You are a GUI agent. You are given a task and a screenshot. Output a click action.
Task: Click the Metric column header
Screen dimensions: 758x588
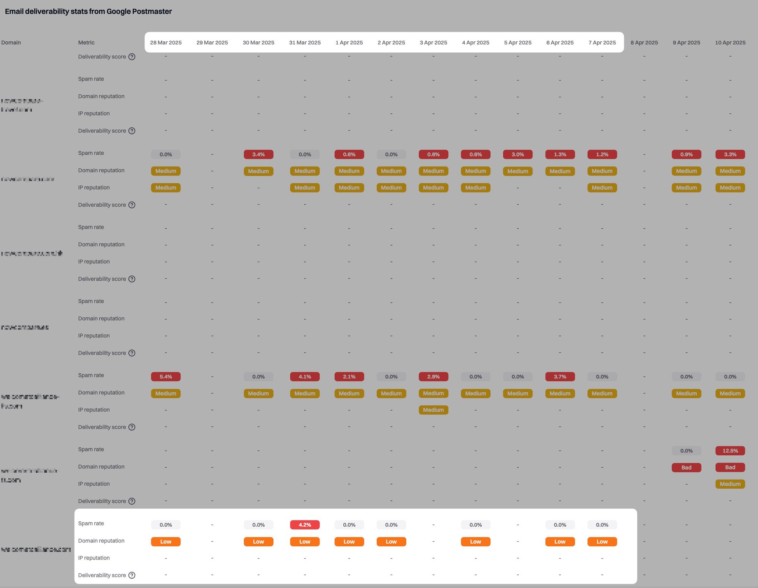[x=86, y=42]
